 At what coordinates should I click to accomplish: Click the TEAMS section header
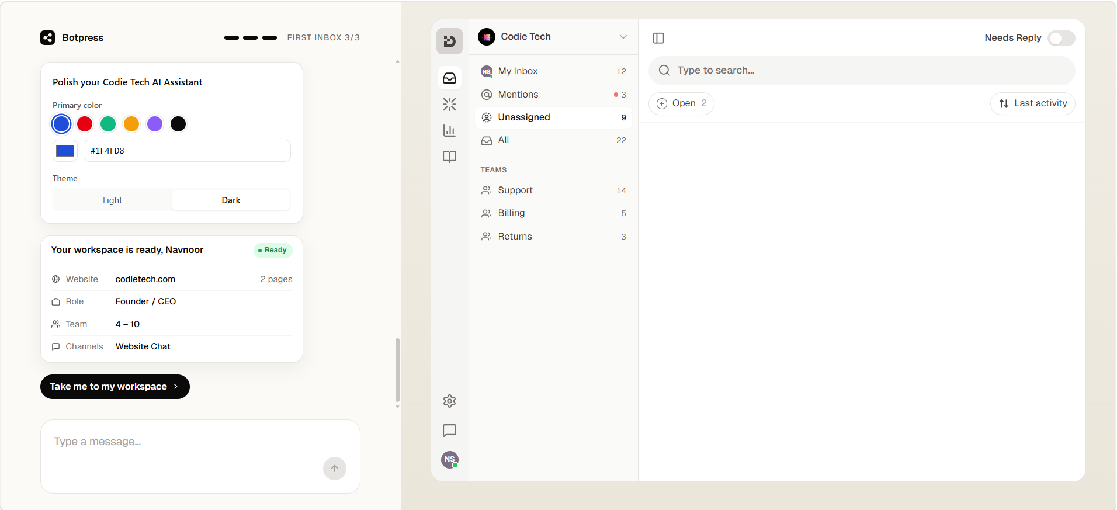click(494, 170)
